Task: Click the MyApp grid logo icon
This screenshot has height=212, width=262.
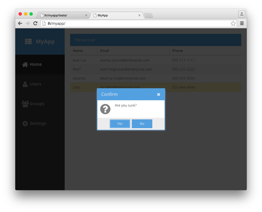Action: pos(28,41)
